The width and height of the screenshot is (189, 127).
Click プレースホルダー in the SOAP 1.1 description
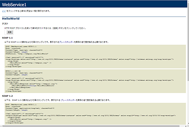66,42
